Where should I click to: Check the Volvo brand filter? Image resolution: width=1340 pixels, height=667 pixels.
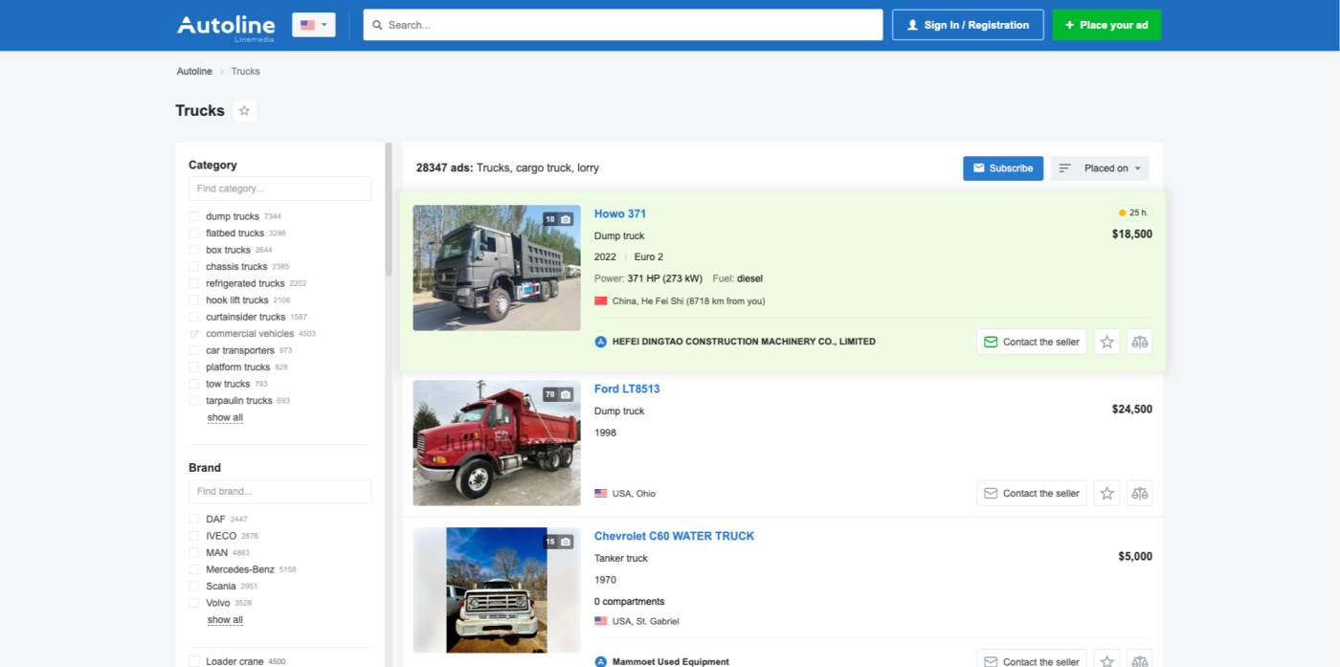(x=194, y=603)
